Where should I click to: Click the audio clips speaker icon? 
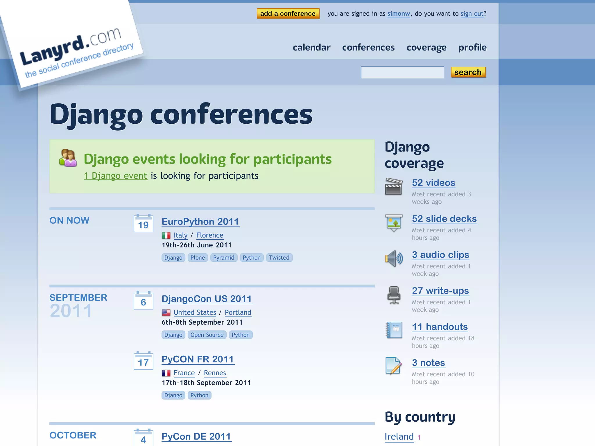tap(394, 258)
